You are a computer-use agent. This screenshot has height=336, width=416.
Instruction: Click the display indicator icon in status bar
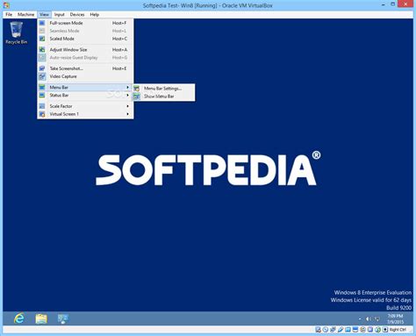coord(355,330)
